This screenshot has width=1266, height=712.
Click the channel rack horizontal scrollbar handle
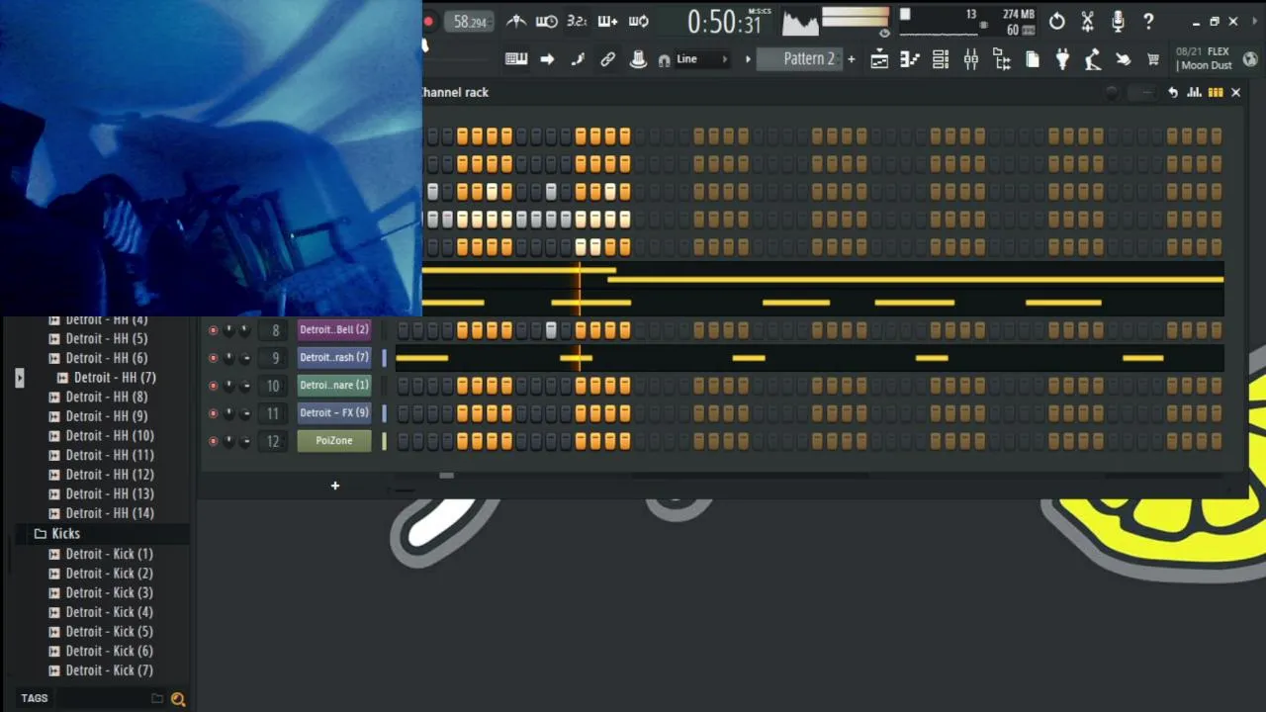[x=446, y=476]
